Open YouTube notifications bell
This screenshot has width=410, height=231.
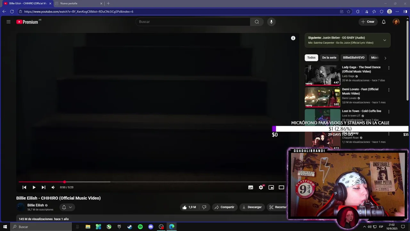point(384,22)
